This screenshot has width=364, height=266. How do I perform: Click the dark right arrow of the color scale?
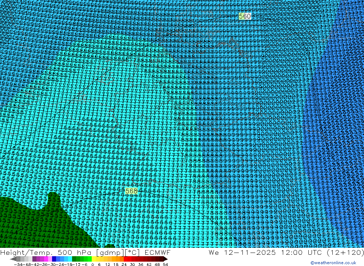point(166,259)
